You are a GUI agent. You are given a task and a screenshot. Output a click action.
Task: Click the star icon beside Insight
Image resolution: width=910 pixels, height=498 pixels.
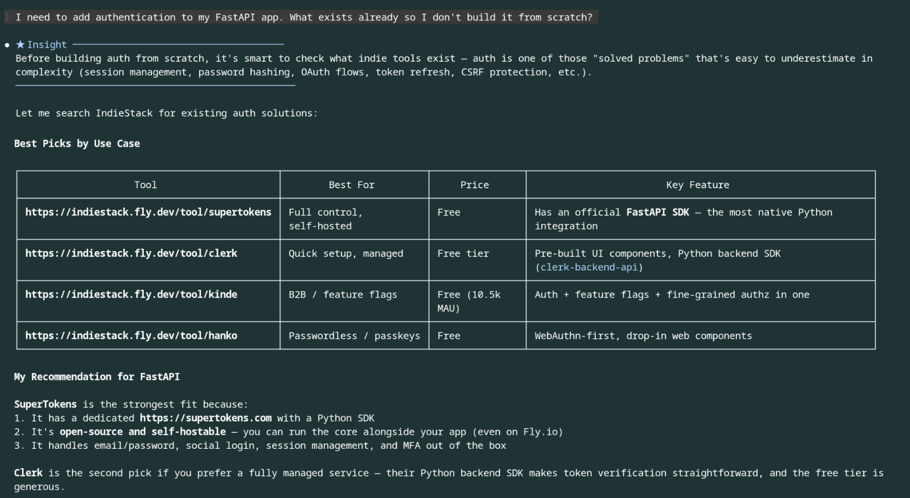20,45
